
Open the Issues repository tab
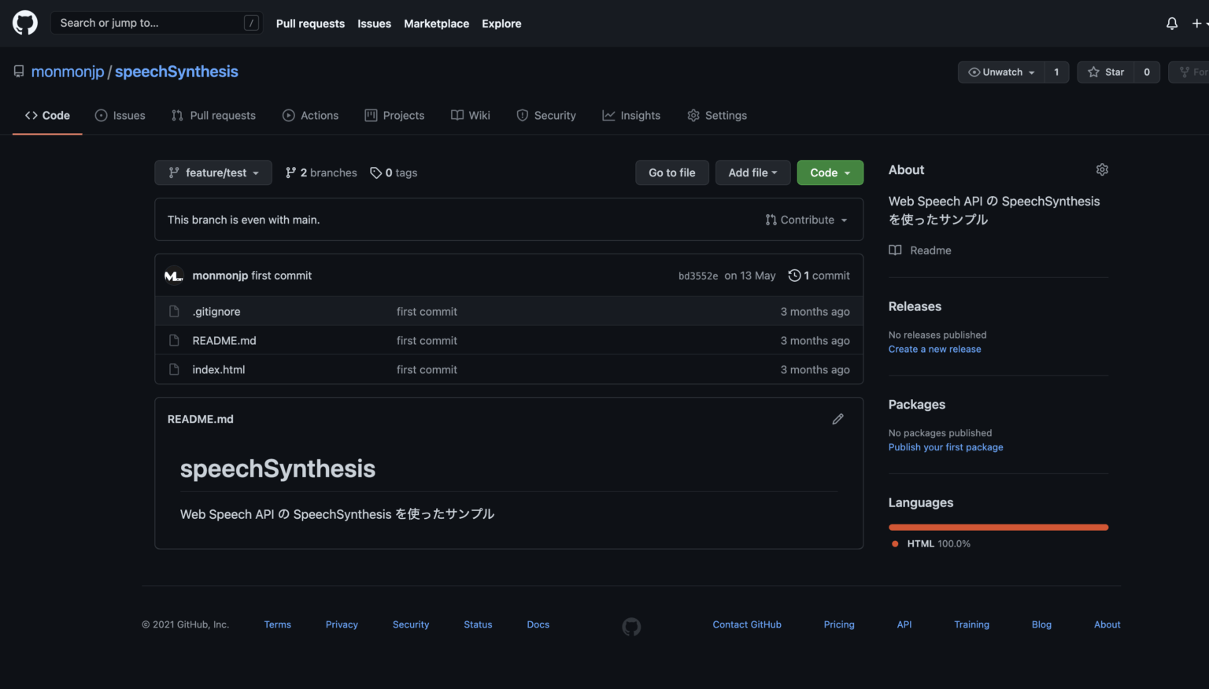[x=120, y=115]
